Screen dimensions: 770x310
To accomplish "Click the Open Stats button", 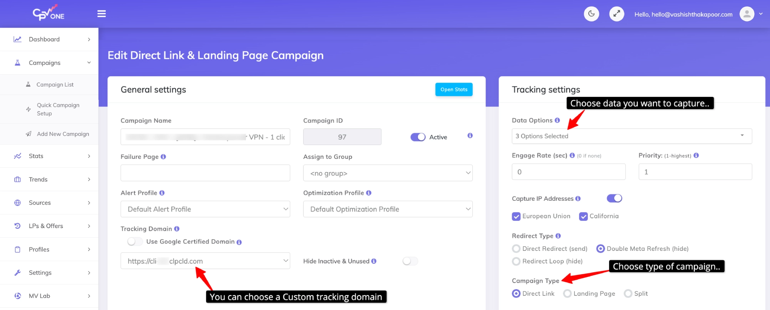I will pyautogui.click(x=454, y=90).
